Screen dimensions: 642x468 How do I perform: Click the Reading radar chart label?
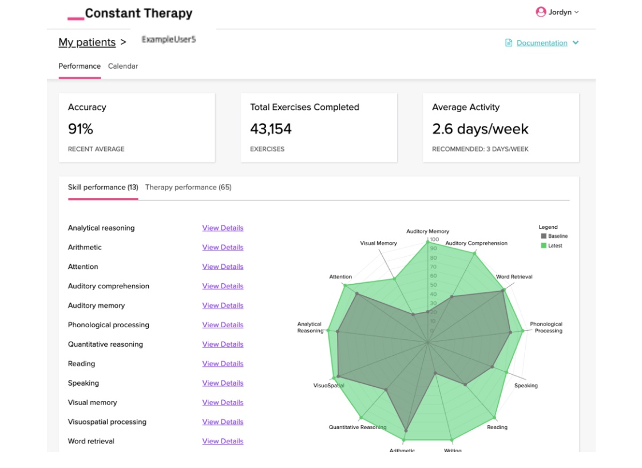coord(497,427)
